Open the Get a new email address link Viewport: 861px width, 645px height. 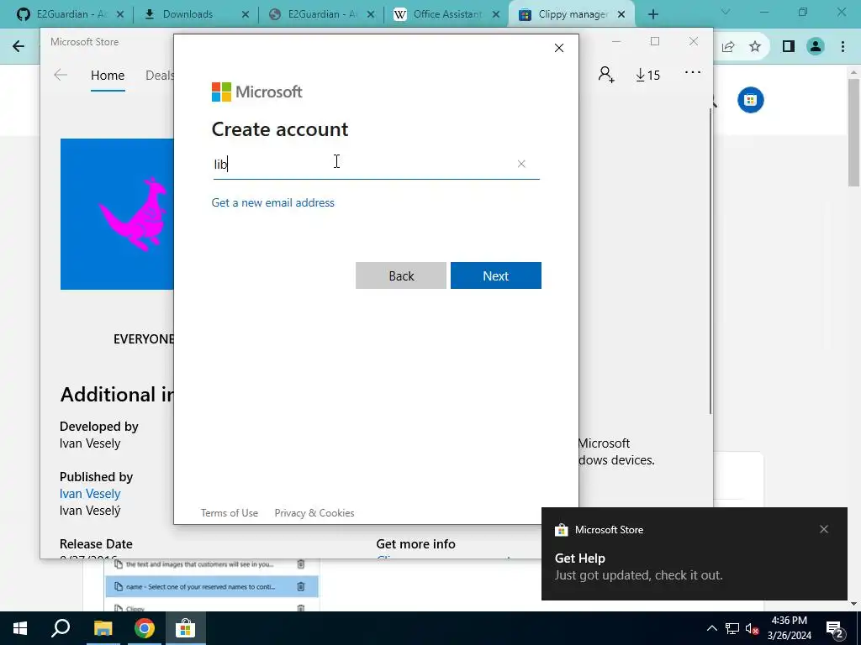(273, 202)
